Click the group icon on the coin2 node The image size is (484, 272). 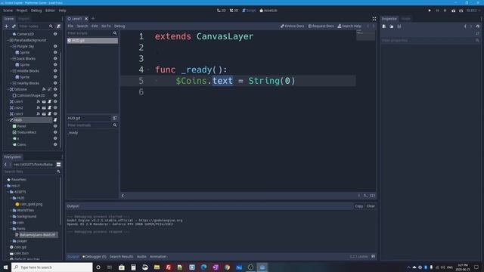point(44,107)
